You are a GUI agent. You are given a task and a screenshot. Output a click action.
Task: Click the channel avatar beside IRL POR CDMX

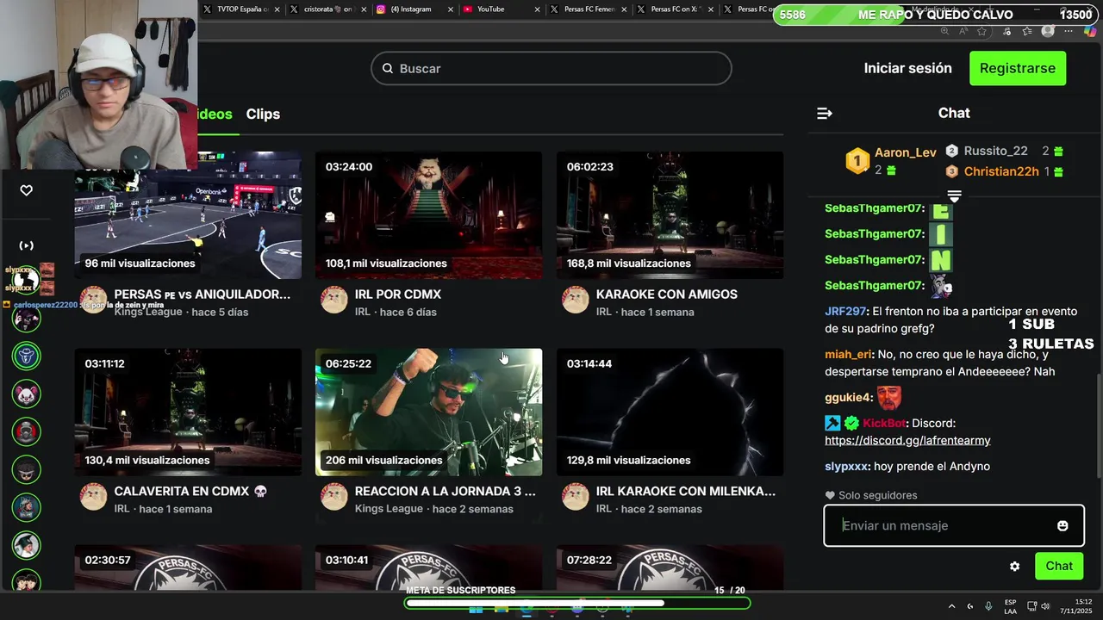click(x=334, y=300)
